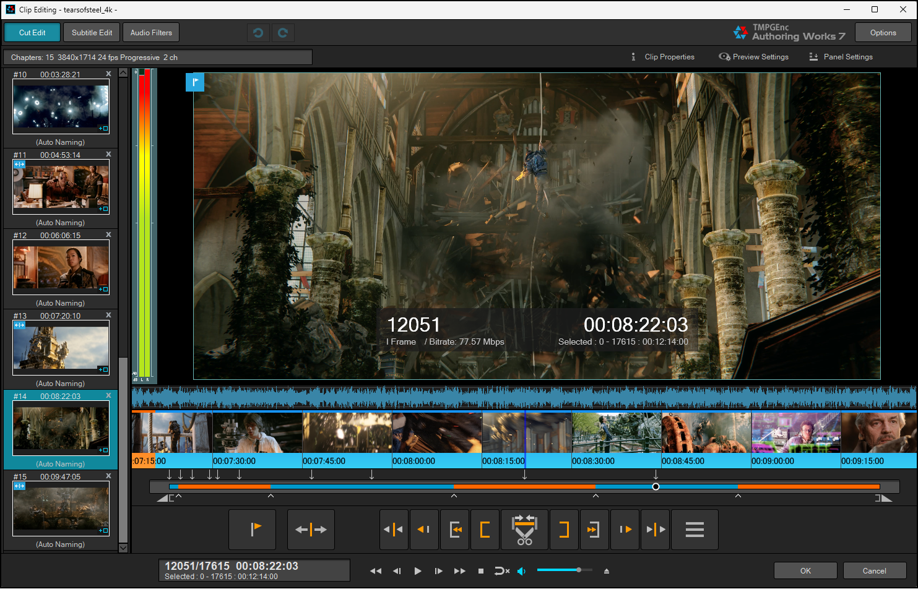Click the '(Auto Naming)' label under chapter #14

61,464
